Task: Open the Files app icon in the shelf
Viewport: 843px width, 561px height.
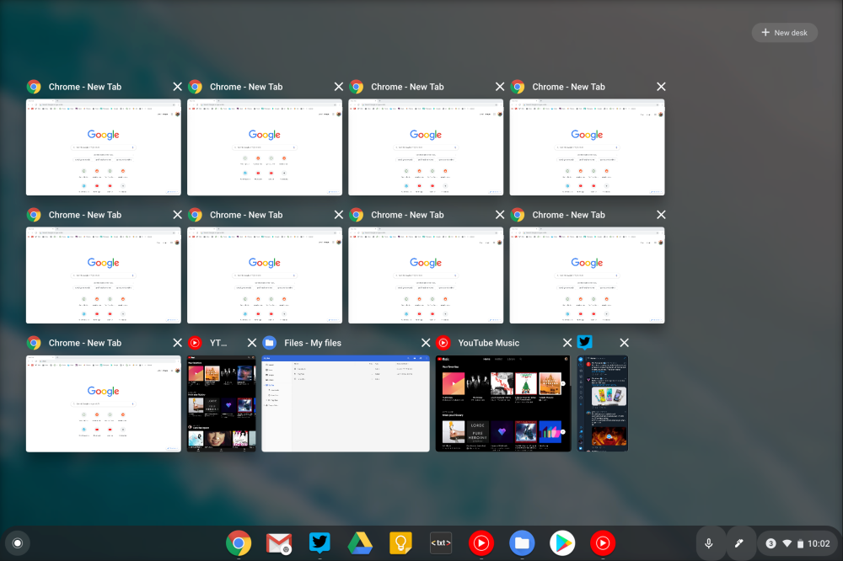Action: [522, 543]
